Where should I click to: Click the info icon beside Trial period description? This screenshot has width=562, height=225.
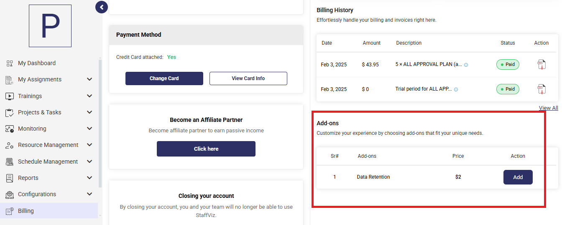coord(456,89)
